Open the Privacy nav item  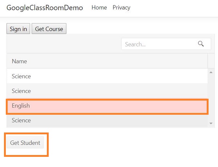tap(121, 8)
